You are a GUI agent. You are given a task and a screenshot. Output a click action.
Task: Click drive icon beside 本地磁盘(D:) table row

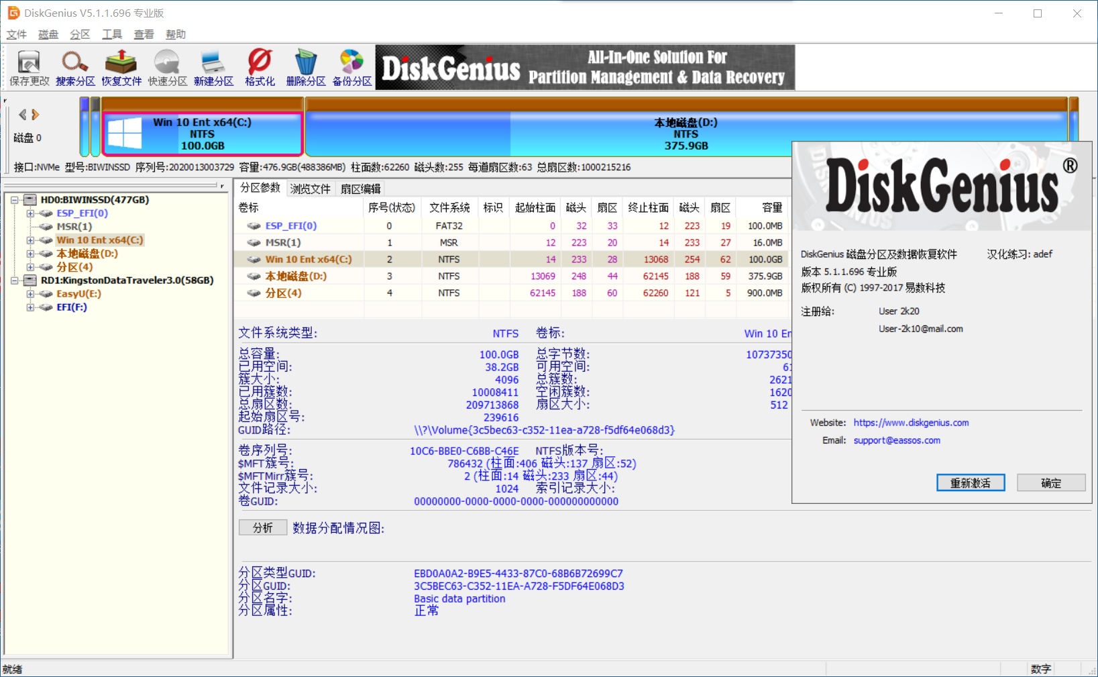(254, 276)
